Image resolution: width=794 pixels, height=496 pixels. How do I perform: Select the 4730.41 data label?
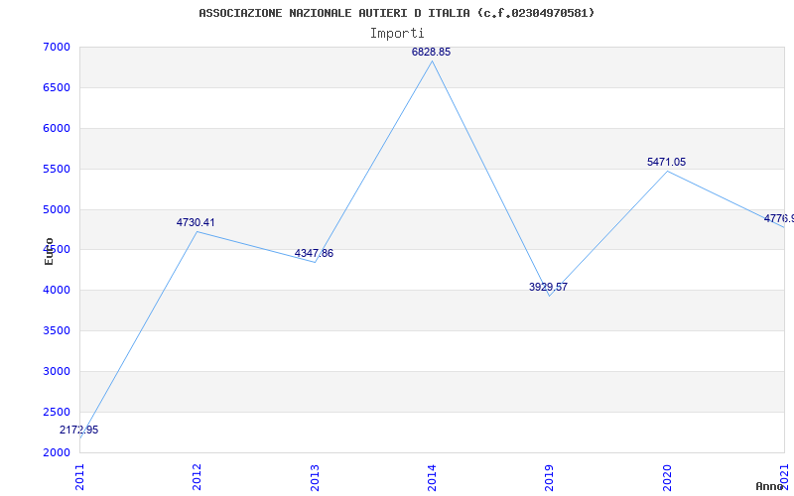point(196,222)
